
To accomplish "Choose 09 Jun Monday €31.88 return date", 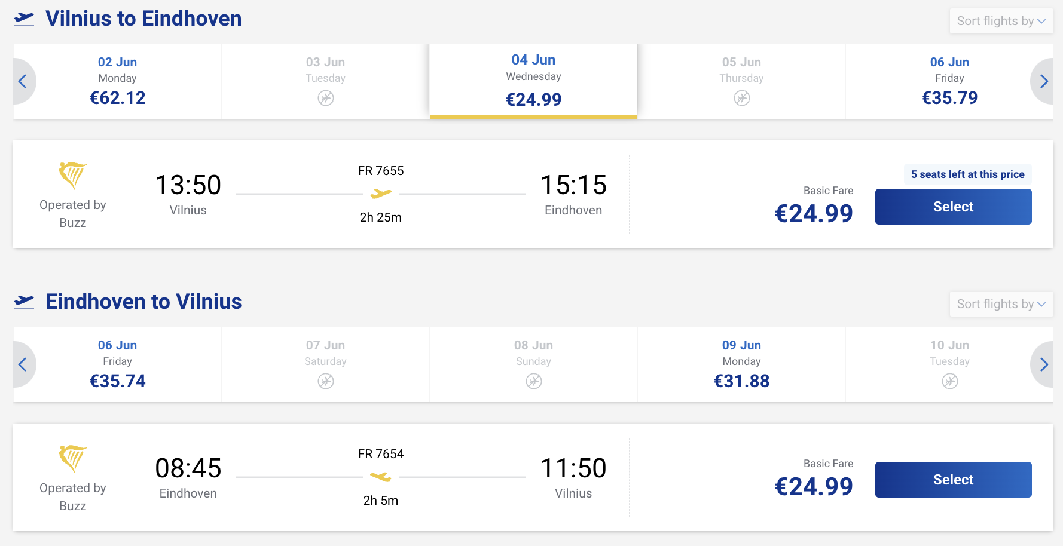I will 742,364.
